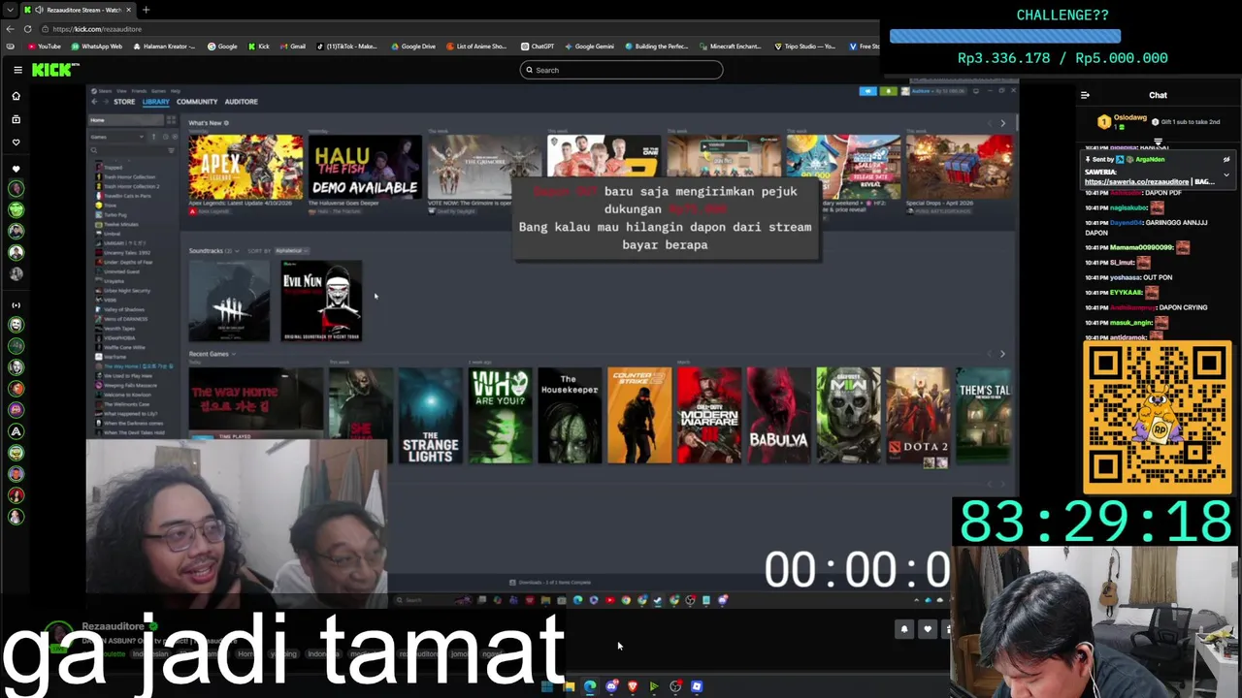Screen dimensions: 1242x698
Task: Open the saweria.co/rezaauditore chat link
Action: [1136, 182]
